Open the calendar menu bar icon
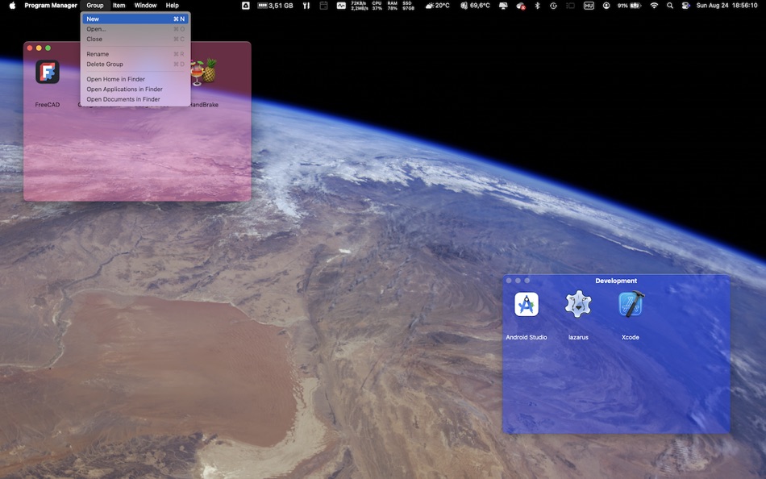 pos(323,6)
